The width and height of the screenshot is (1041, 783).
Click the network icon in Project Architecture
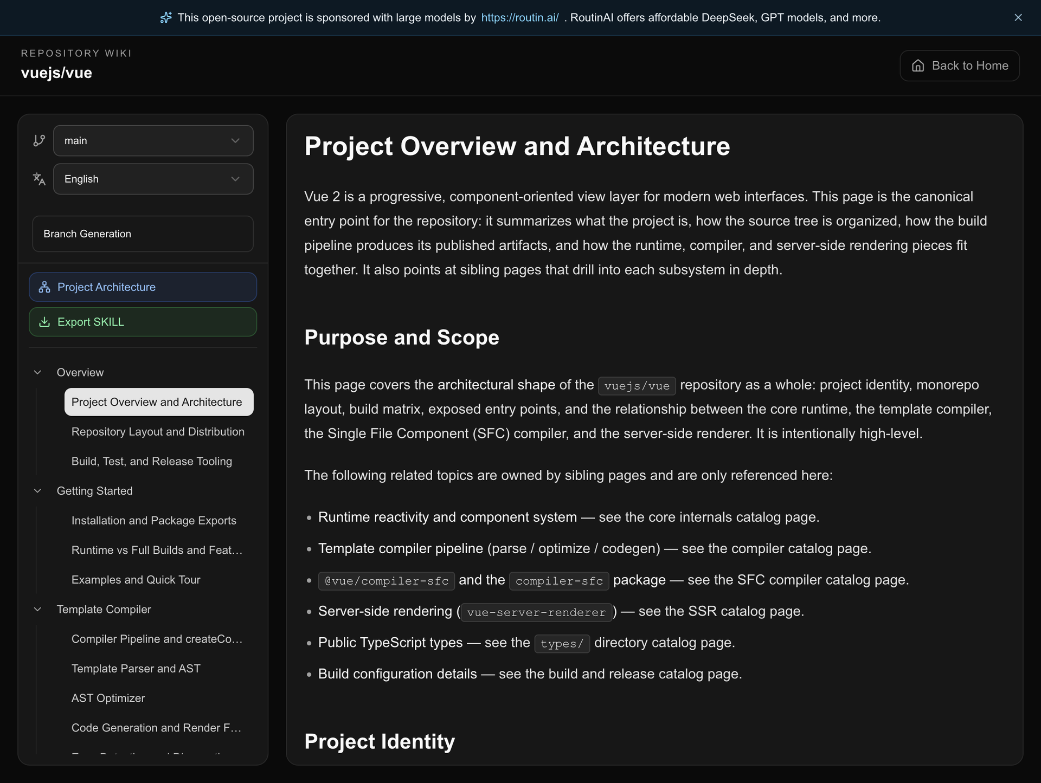click(44, 287)
